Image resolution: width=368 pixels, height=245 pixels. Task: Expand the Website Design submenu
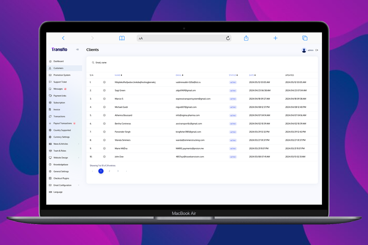click(79, 157)
